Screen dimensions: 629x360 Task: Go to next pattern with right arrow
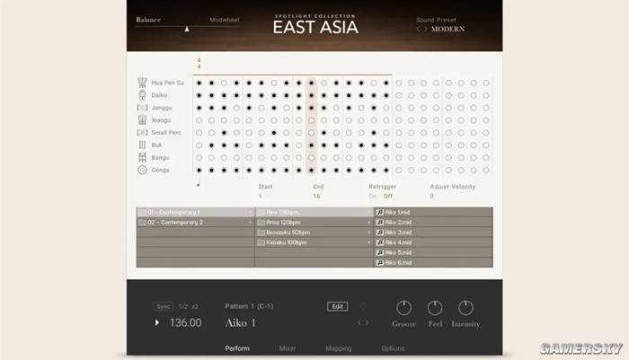pyautogui.click(x=367, y=322)
